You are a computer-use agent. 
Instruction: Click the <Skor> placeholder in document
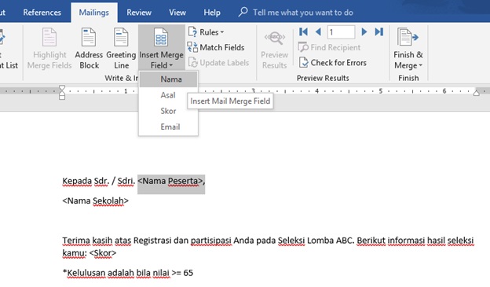(x=103, y=253)
